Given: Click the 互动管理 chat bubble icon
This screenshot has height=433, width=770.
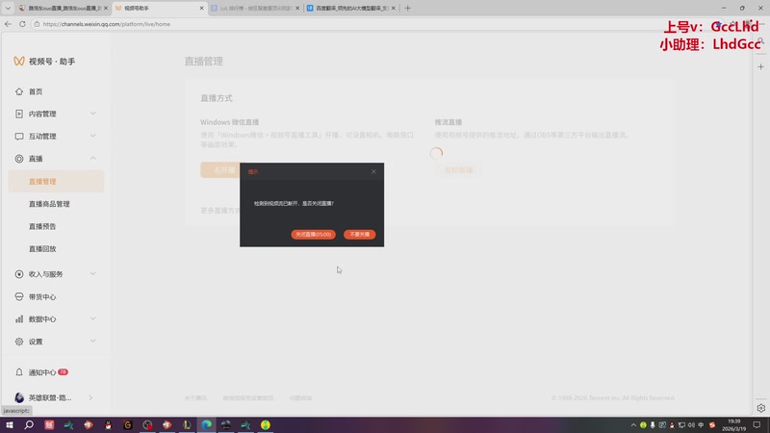Looking at the screenshot, I should tap(19, 136).
